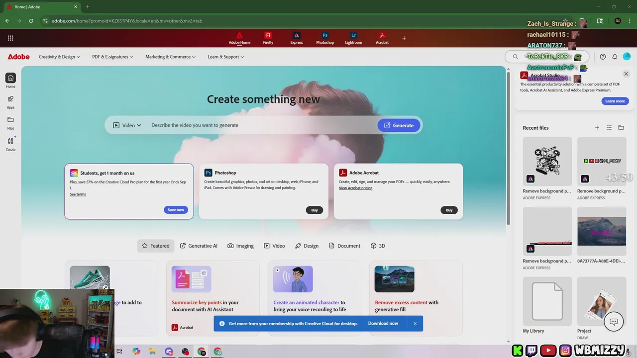Open View Acrobat pricing link
Screen dimensions: 637x358
click(x=355, y=188)
